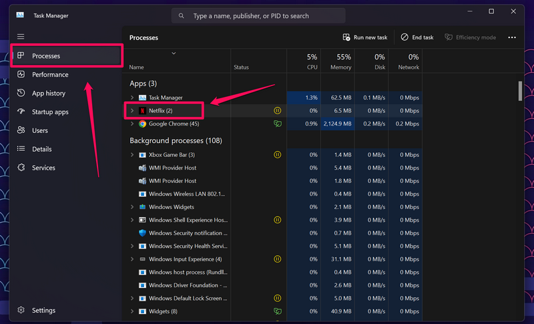This screenshot has height=324, width=534.
Task: Click the Run new task button
Action: pyautogui.click(x=365, y=37)
